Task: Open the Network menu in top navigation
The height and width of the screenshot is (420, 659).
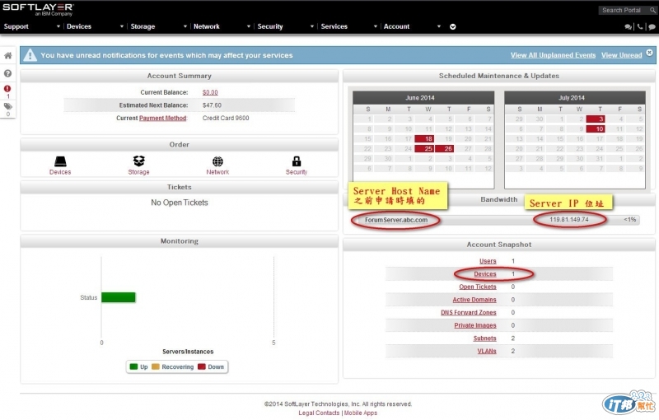Action: 207,26
